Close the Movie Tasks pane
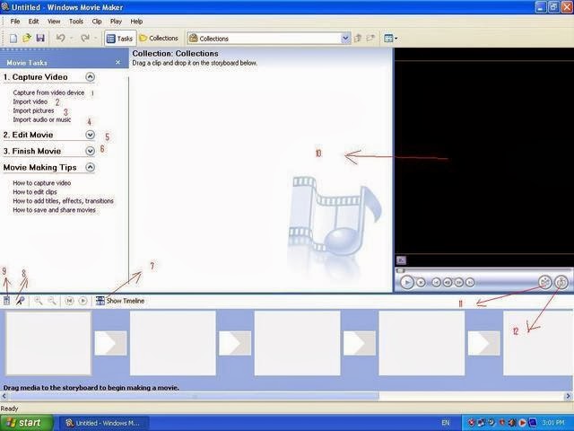This screenshot has height=431, width=574. (117, 62)
